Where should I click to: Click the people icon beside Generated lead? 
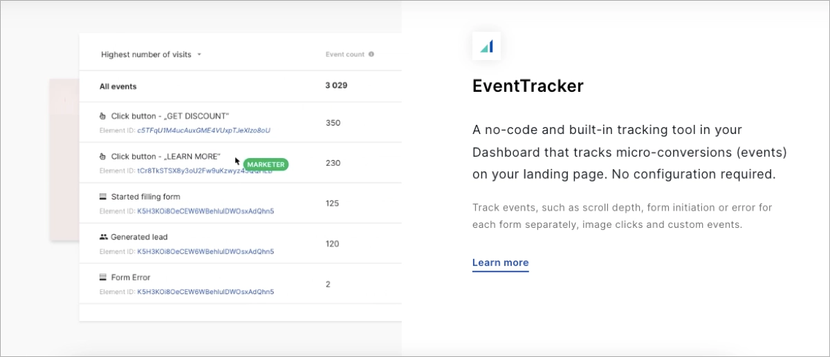click(104, 237)
